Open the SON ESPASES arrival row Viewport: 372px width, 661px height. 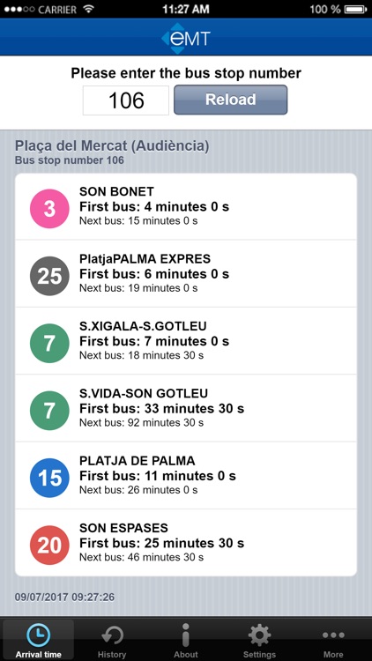[x=186, y=543]
